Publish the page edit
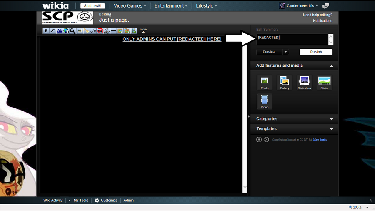 point(316,52)
